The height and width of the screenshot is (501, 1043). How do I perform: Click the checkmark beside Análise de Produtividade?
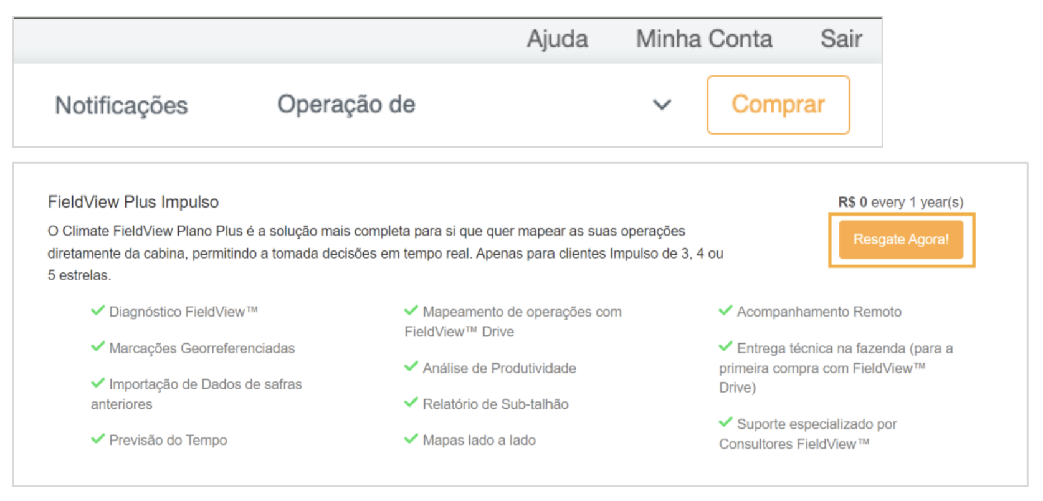[411, 366]
